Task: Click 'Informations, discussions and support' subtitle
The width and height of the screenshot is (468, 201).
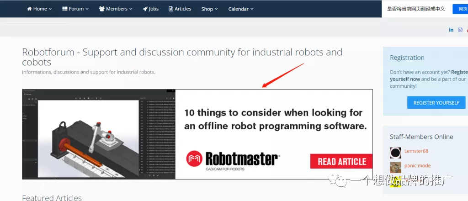Action: (x=89, y=72)
